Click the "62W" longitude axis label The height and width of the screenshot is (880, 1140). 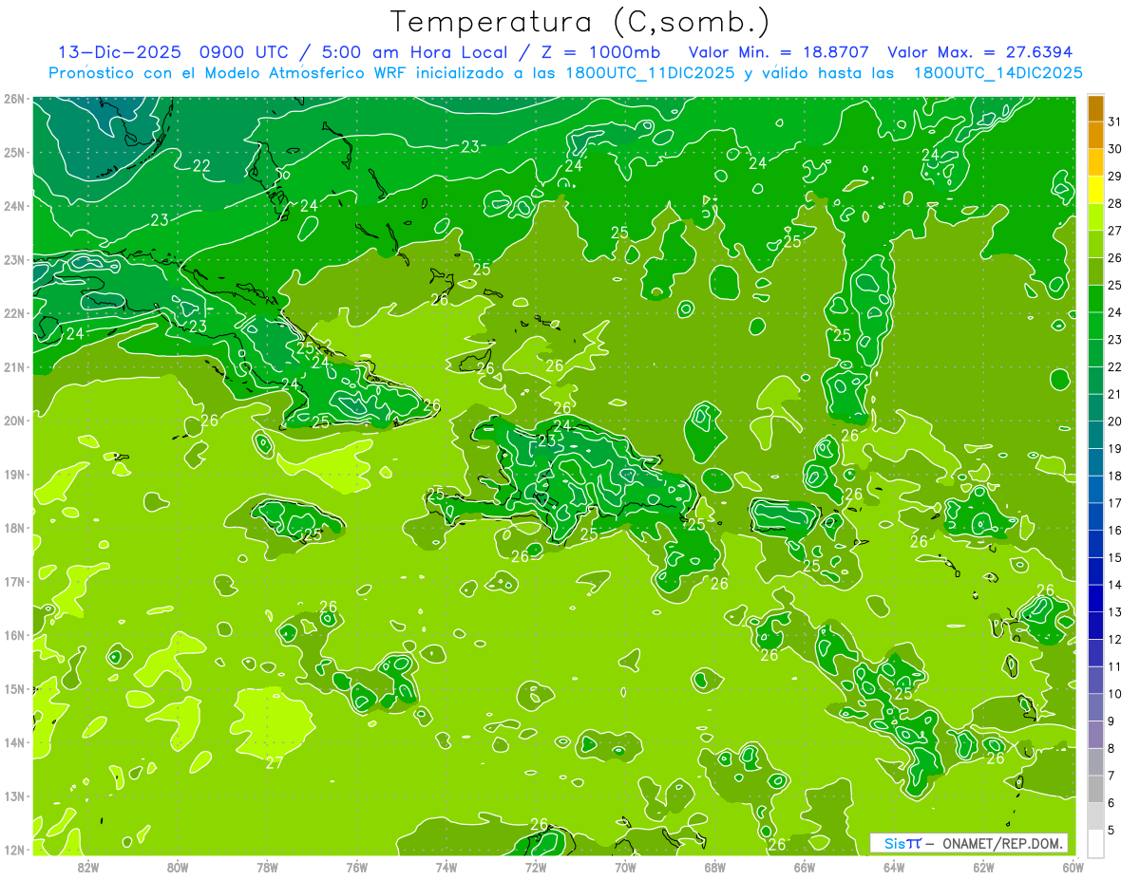tap(983, 867)
